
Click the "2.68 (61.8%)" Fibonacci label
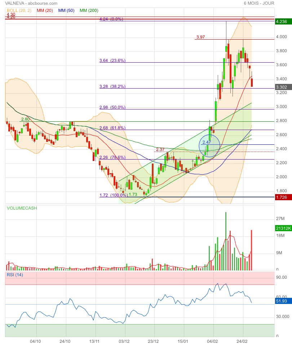point(112,128)
